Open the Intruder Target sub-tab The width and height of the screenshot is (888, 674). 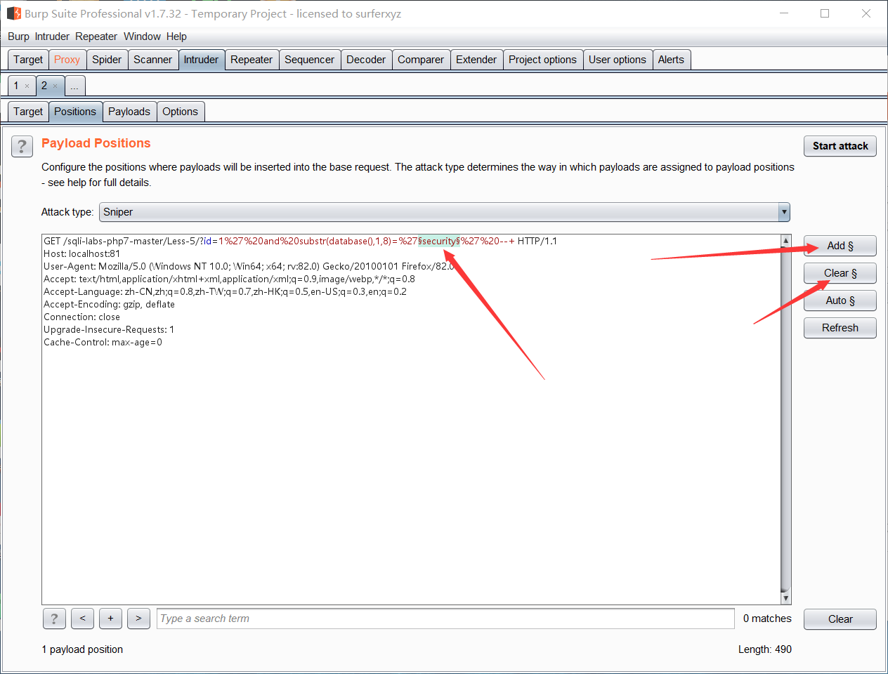[x=28, y=112]
